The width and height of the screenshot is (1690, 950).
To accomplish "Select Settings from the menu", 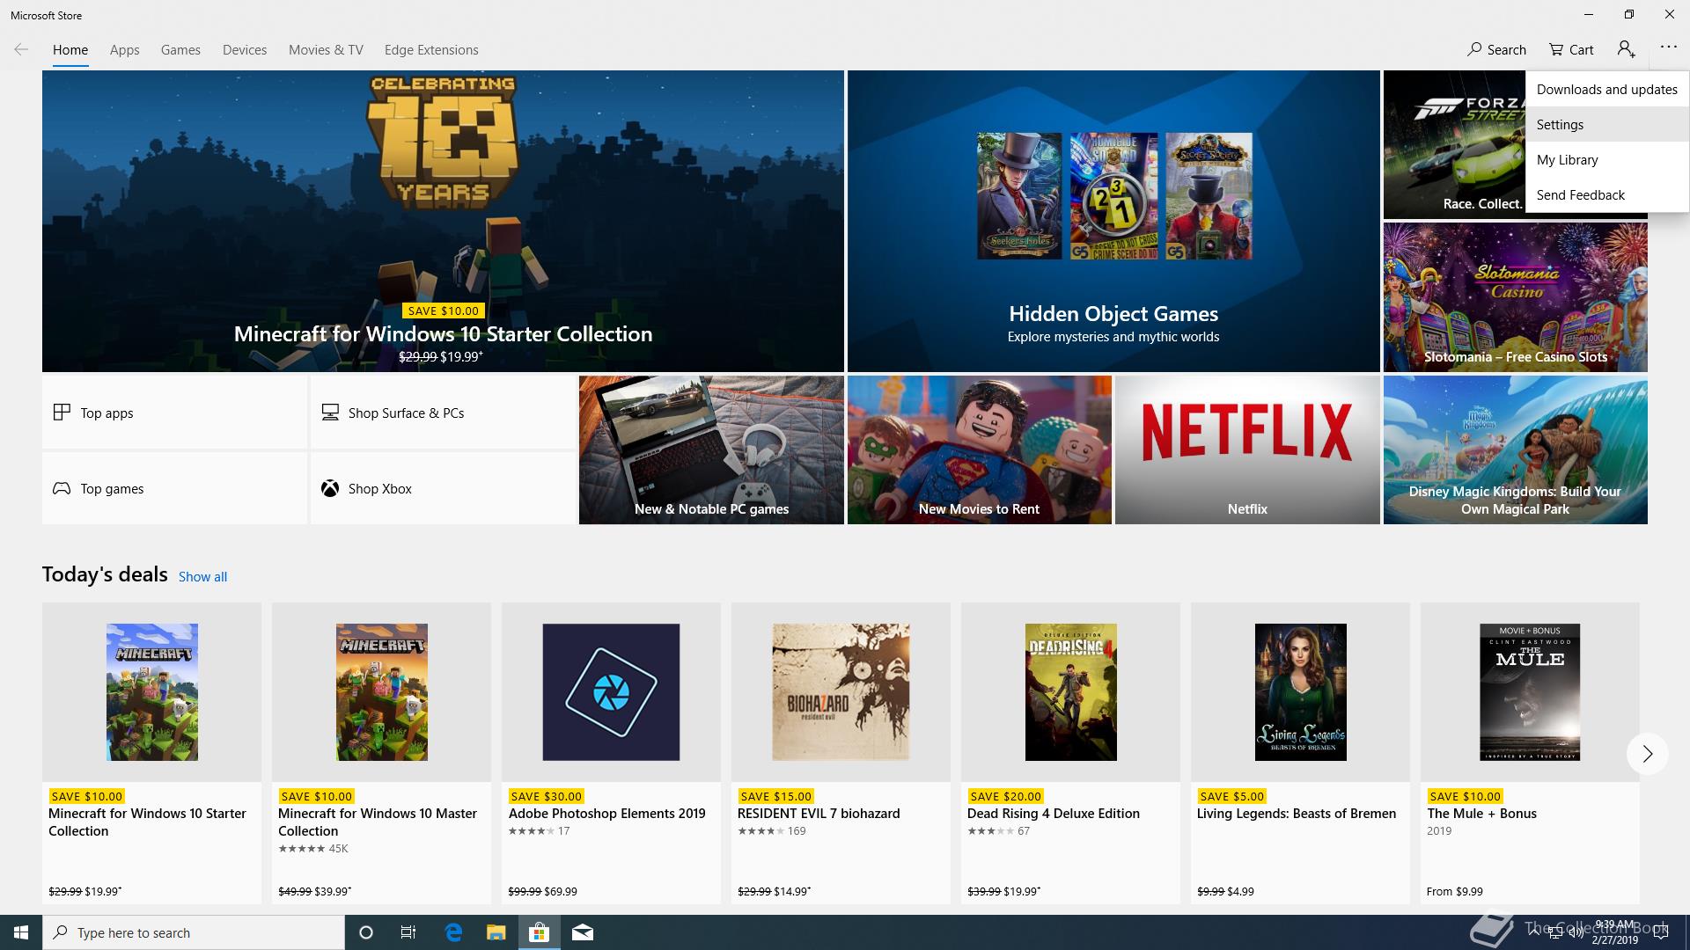I will pyautogui.click(x=1607, y=124).
